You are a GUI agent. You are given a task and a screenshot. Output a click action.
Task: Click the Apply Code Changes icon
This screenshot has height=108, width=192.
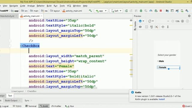pos(136,11)
